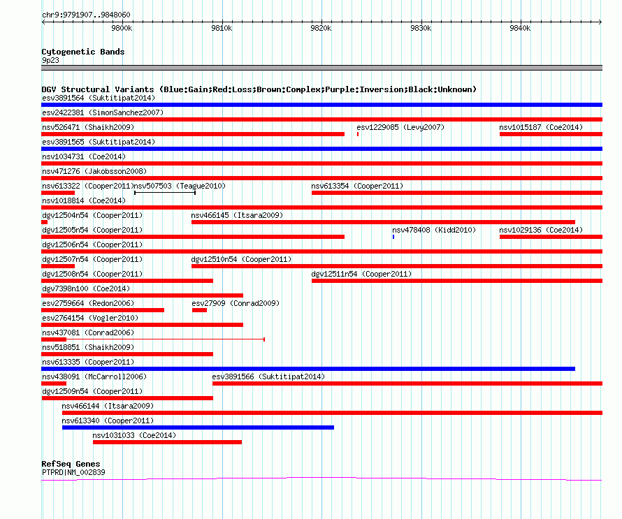
Task: Click the black nsv507503 unknown-type line
Action: pyautogui.click(x=165, y=193)
